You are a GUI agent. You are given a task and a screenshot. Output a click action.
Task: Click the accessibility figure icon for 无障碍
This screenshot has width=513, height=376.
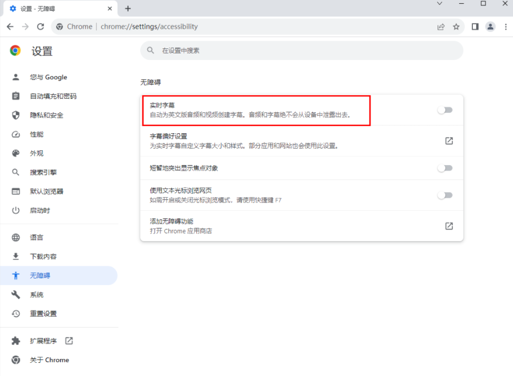pos(16,275)
